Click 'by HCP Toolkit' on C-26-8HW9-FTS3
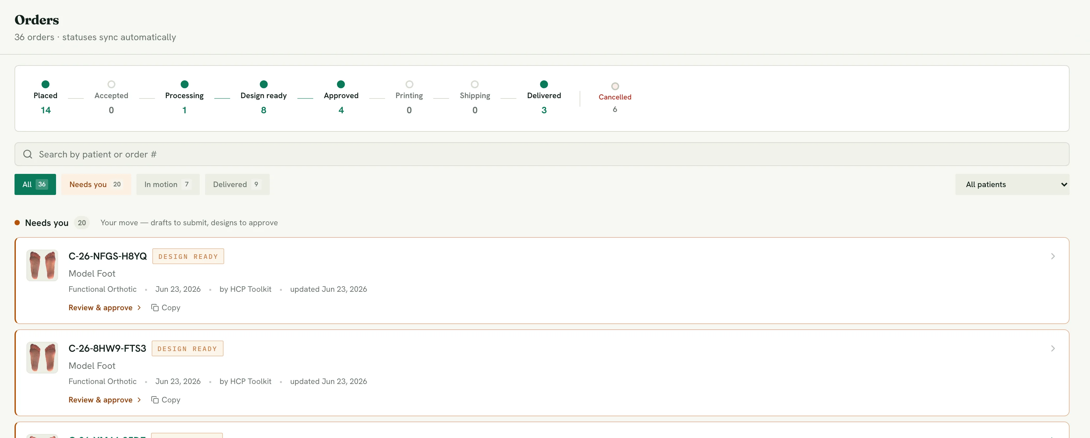 tap(245, 381)
